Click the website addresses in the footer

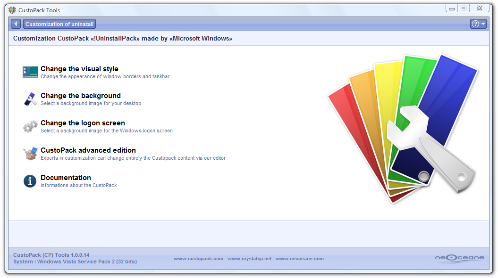pyautogui.click(x=249, y=259)
